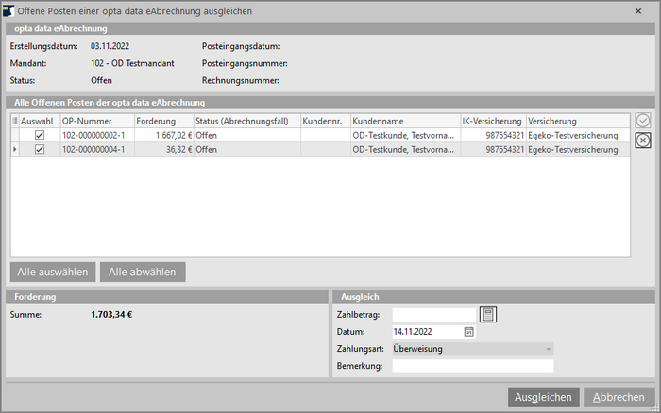Image resolution: width=661 pixels, height=413 pixels.
Task: Click the row indicator arrow of the second row
Action: pos(14,149)
